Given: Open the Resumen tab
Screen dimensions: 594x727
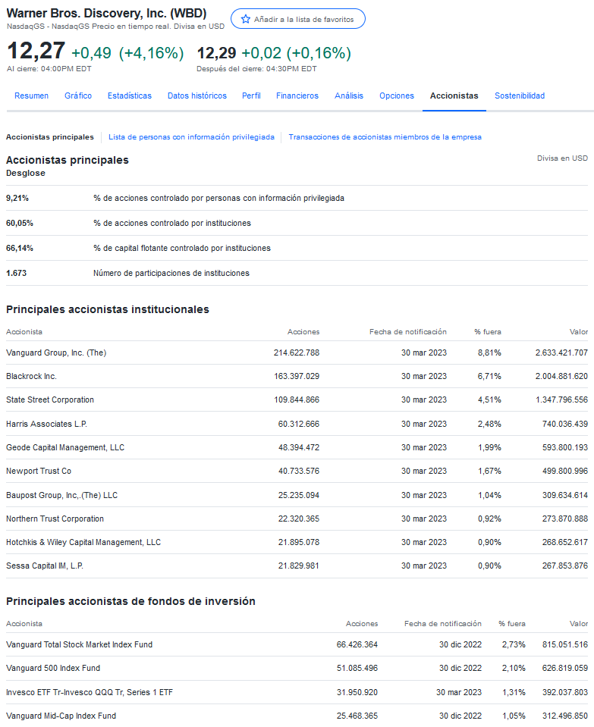Looking at the screenshot, I should (x=32, y=96).
